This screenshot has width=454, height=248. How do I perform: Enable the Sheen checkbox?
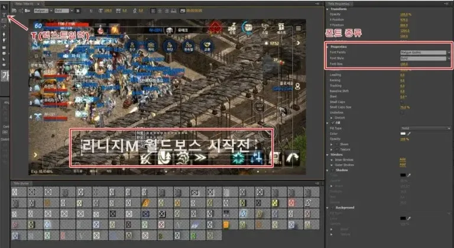point(337,144)
